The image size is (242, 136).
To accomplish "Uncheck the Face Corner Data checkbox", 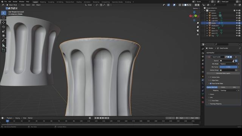I will point(211,83).
